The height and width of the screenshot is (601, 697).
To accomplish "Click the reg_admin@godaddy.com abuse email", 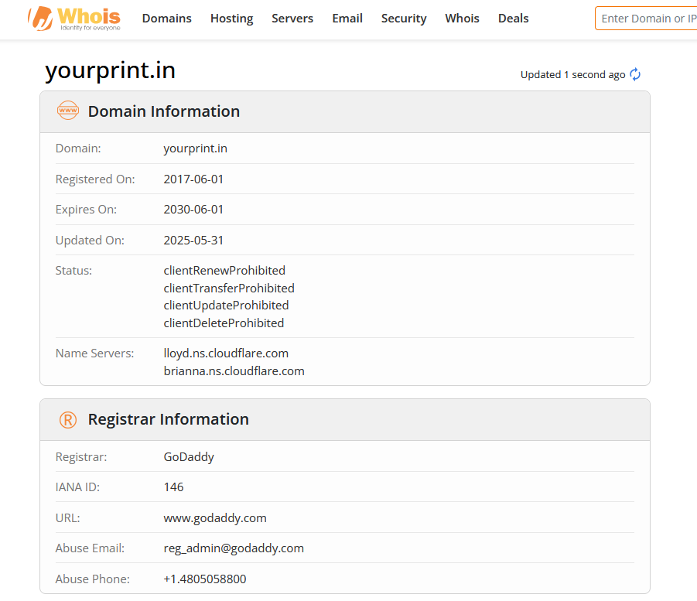I will pos(234,548).
